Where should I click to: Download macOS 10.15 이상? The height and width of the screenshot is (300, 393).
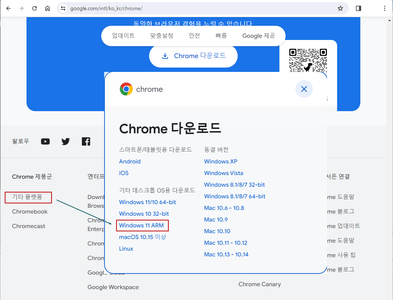[142, 237]
